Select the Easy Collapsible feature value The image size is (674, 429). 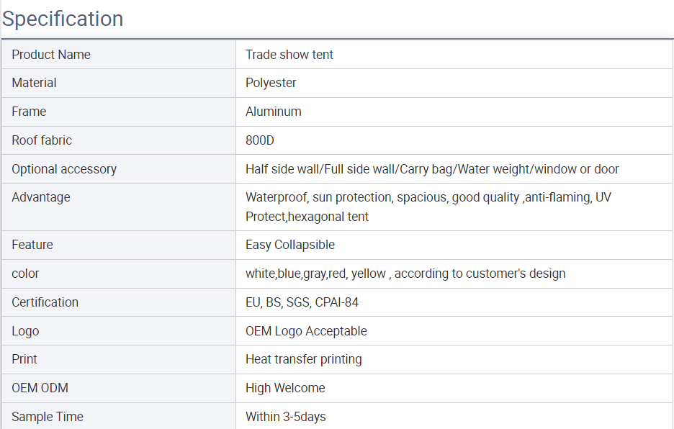tap(290, 245)
